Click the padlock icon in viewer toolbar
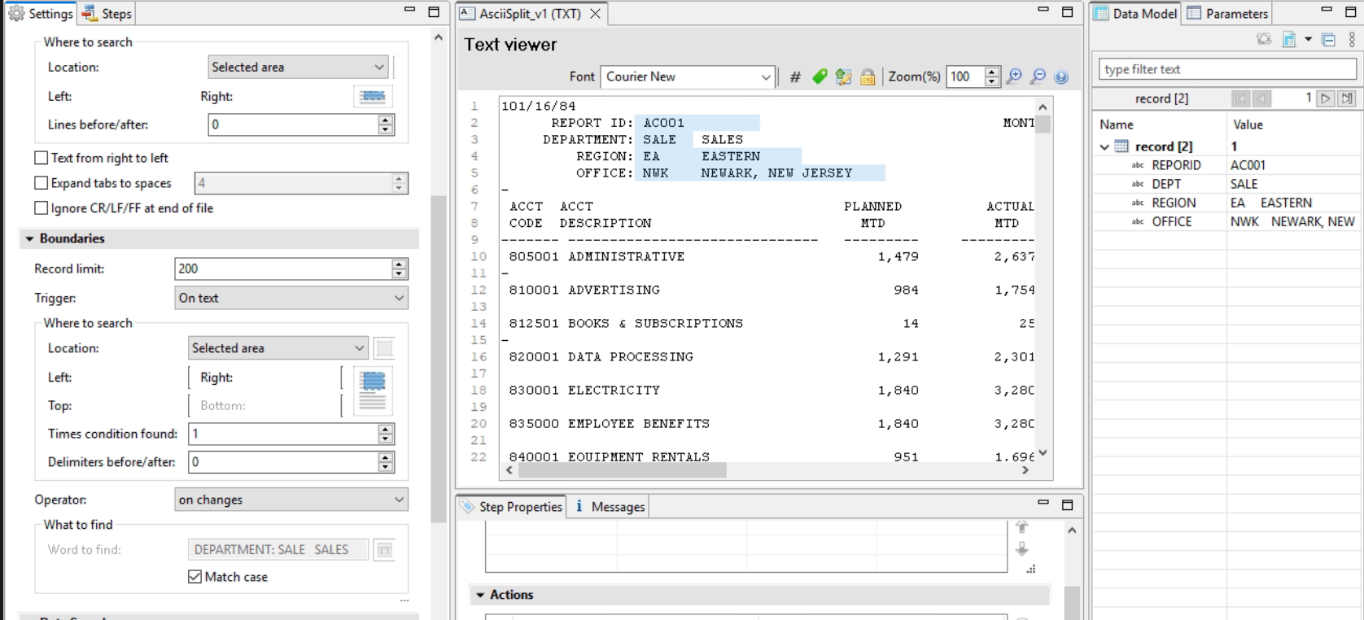Screen dimensions: 1364x620 pos(868,76)
